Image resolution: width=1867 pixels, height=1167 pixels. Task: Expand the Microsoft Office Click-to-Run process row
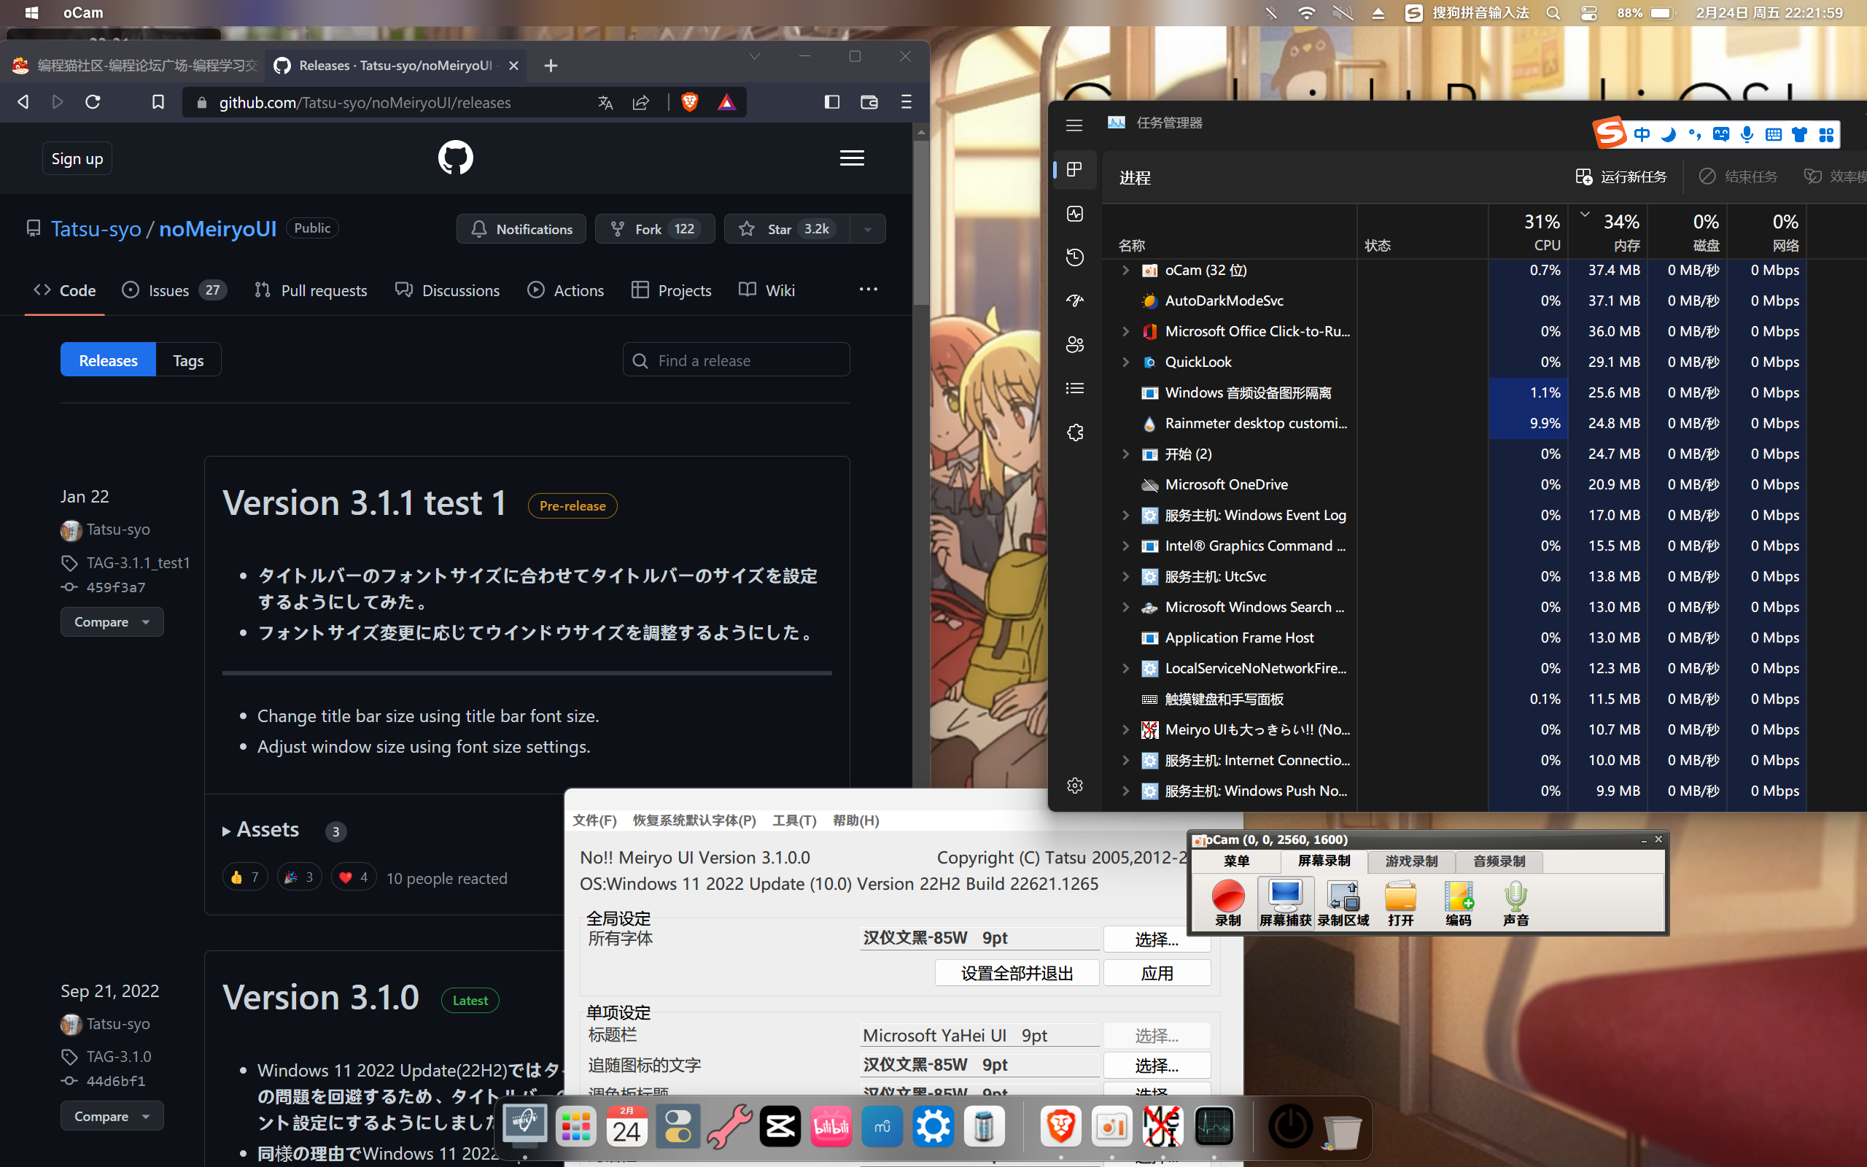(1125, 331)
